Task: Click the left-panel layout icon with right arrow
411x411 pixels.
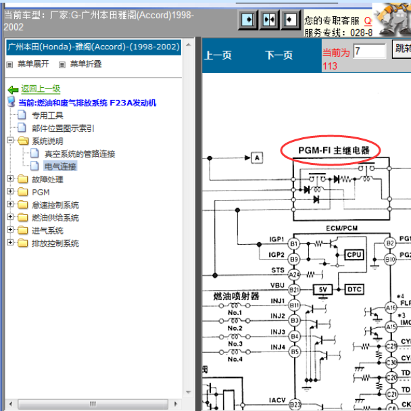Action: click(x=248, y=20)
